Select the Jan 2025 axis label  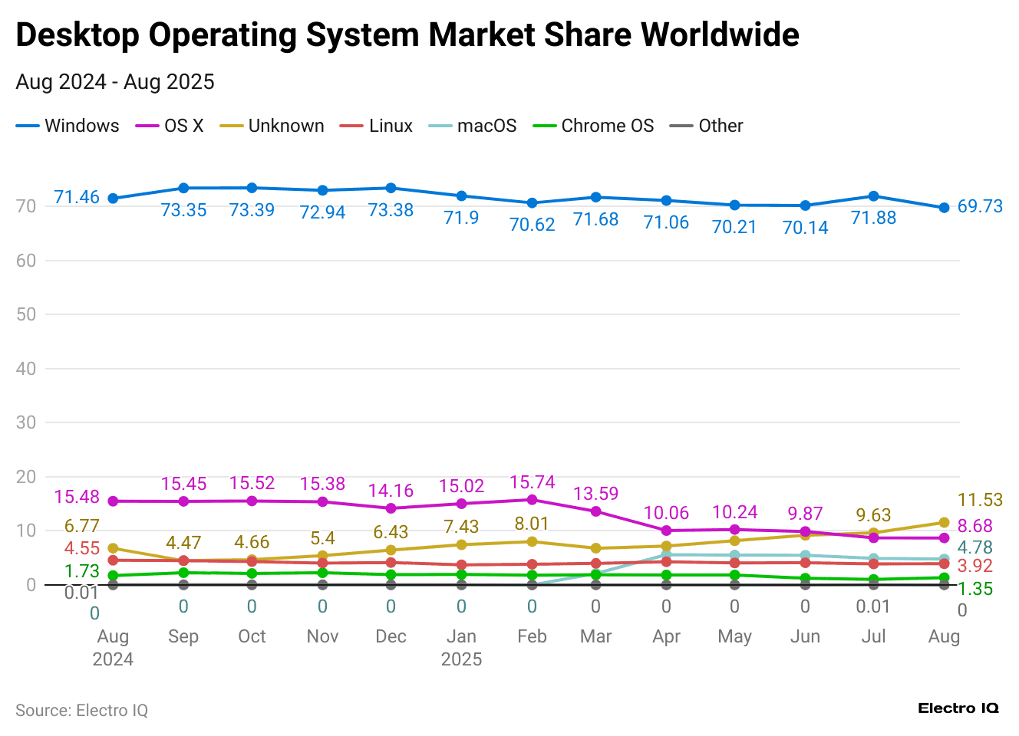[461, 647]
